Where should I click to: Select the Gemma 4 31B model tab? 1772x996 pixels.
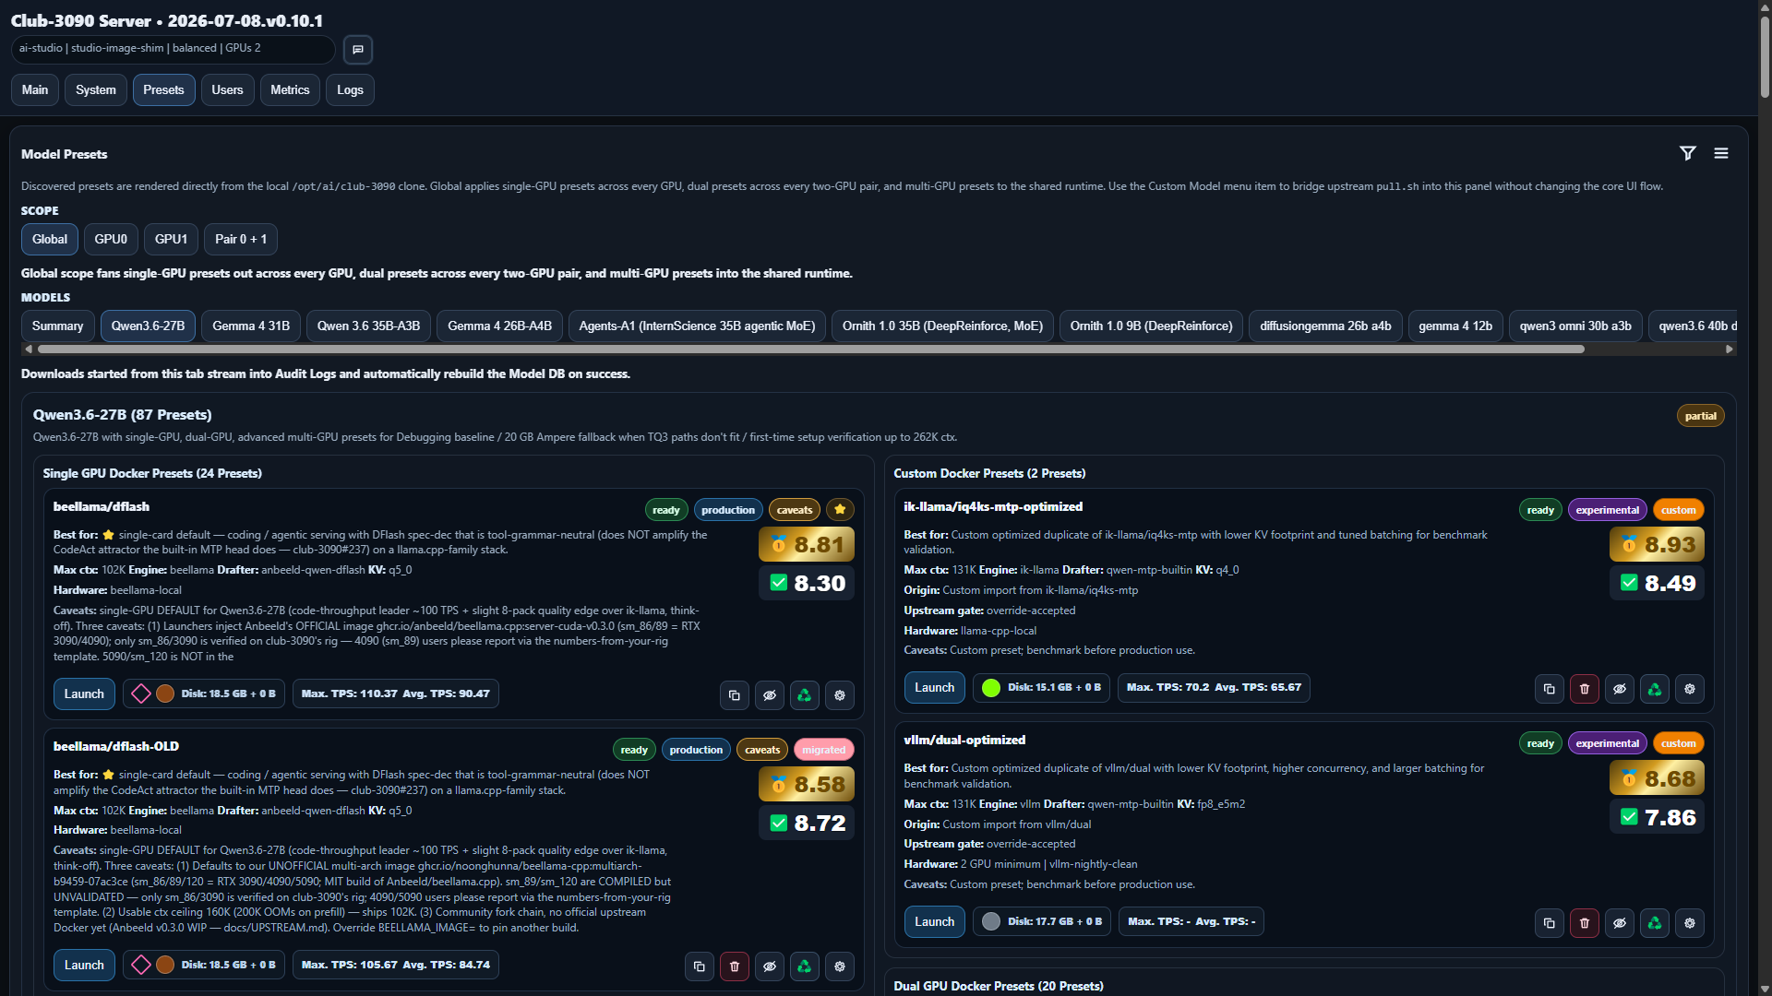251,326
